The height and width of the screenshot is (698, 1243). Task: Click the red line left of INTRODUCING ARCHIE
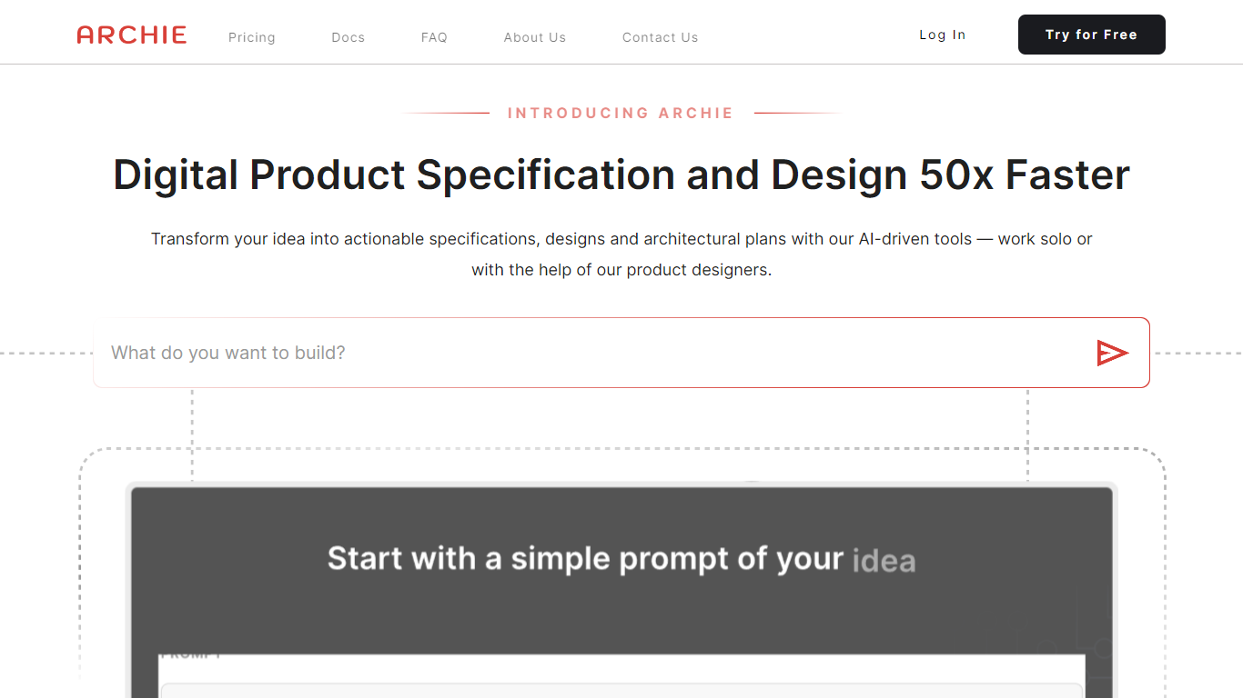coord(446,113)
